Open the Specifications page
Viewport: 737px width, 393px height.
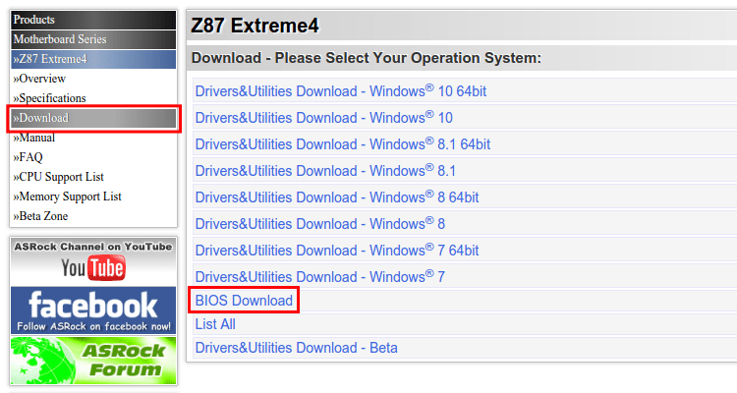point(49,98)
